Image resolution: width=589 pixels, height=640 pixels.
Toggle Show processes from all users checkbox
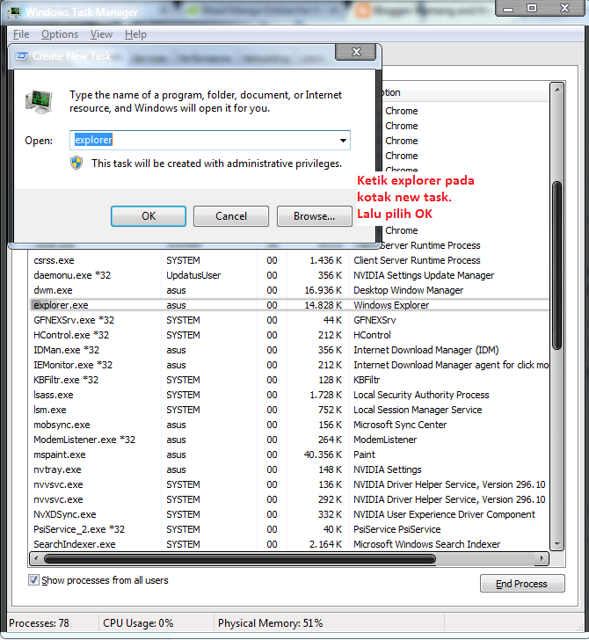click(34, 580)
